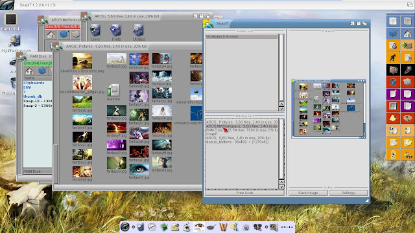Click the grey cube icon on red button
Screen dimensions: 415x233
point(408,82)
